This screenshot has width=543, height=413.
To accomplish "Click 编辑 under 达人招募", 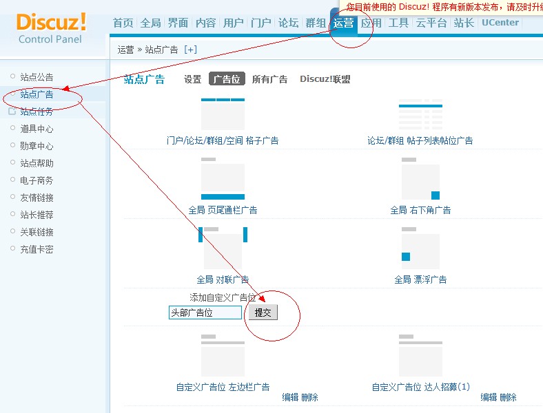I will (x=489, y=397).
